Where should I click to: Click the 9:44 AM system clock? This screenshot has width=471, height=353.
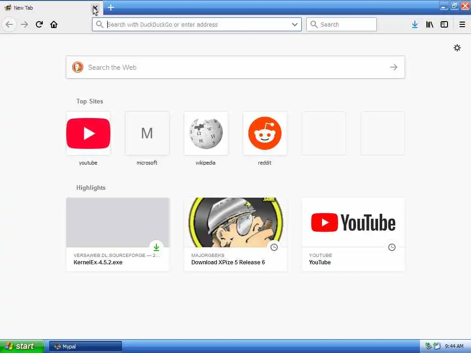(x=454, y=347)
